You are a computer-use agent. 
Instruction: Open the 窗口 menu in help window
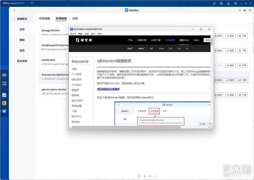click(93, 34)
